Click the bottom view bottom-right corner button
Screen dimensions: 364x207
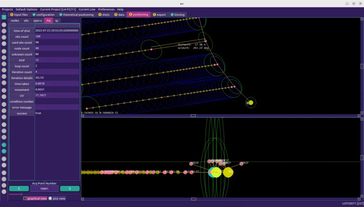[x=359, y=199]
